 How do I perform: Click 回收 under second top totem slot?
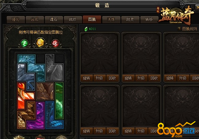pos(154,78)
